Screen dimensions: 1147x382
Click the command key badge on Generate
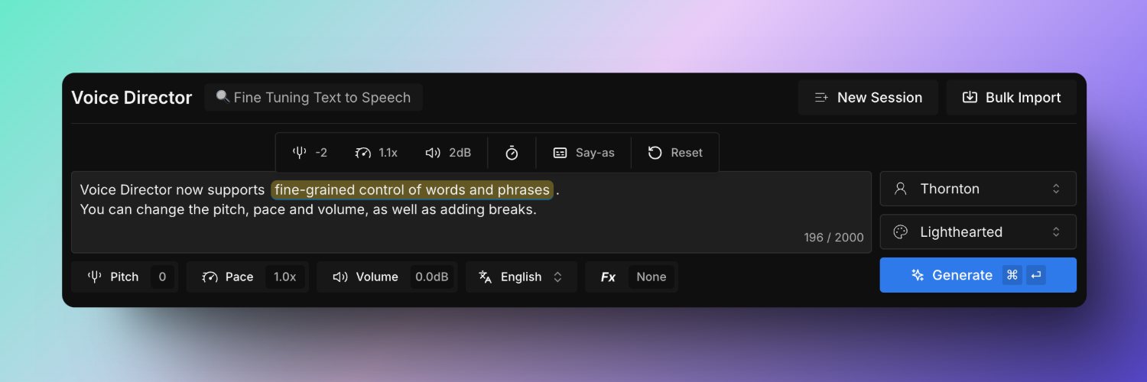coord(1012,275)
